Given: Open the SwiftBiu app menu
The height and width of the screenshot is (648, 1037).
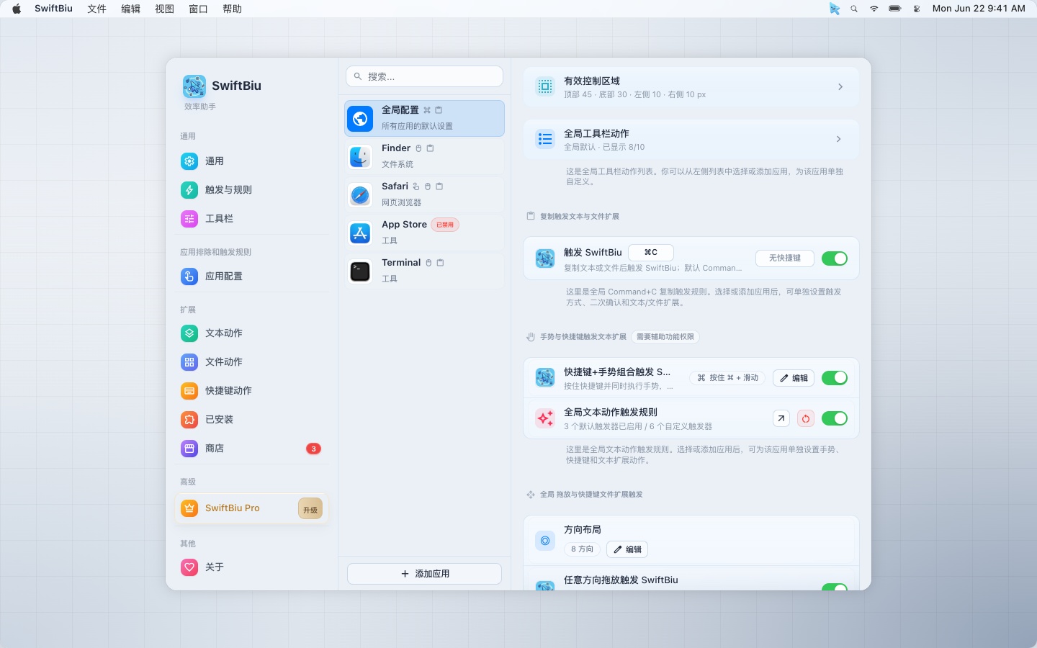Looking at the screenshot, I should pyautogui.click(x=53, y=9).
